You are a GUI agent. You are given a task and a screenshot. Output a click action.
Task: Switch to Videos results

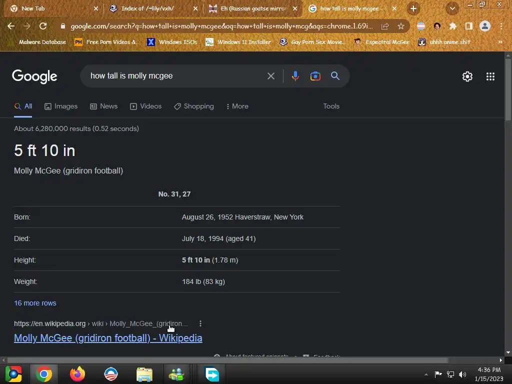(145, 106)
